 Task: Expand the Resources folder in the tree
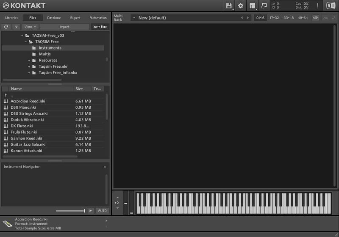tap(29, 61)
